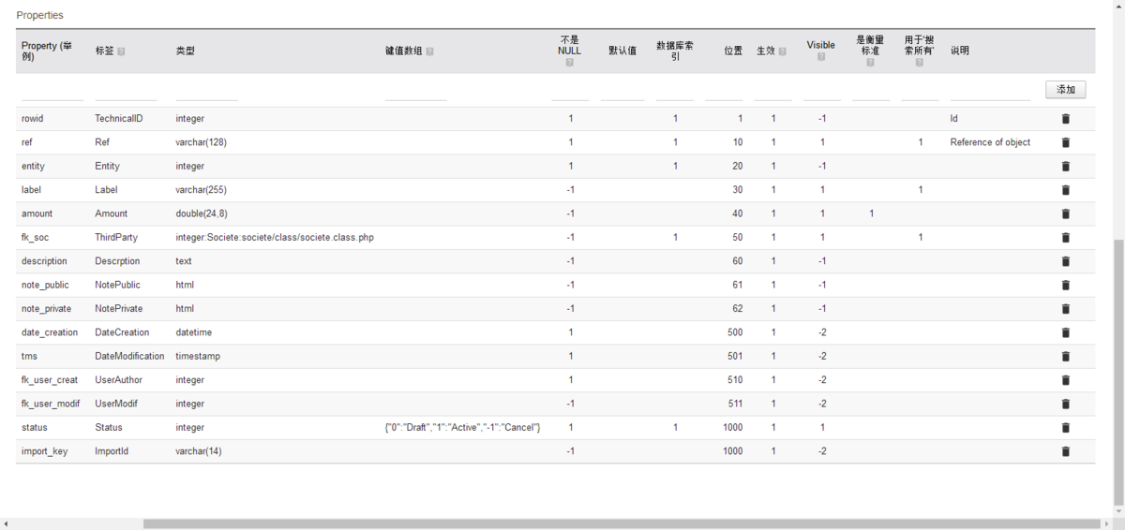This screenshot has height=530, width=1125.
Task: Focus the new 类型 input field
Action: pyautogui.click(x=207, y=92)
